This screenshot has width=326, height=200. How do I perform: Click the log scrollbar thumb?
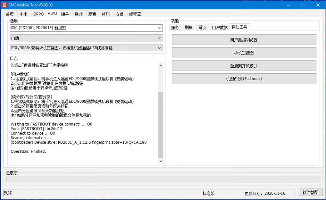point(161,125)
